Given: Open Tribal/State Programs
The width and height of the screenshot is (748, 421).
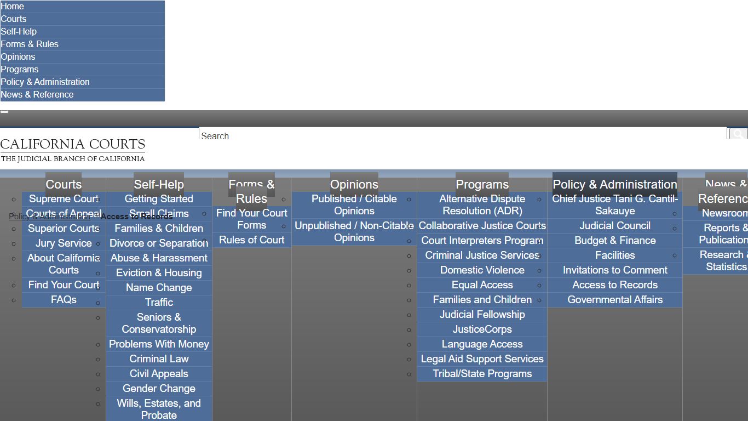Looking at the screenshot, I should pos(482,374).
